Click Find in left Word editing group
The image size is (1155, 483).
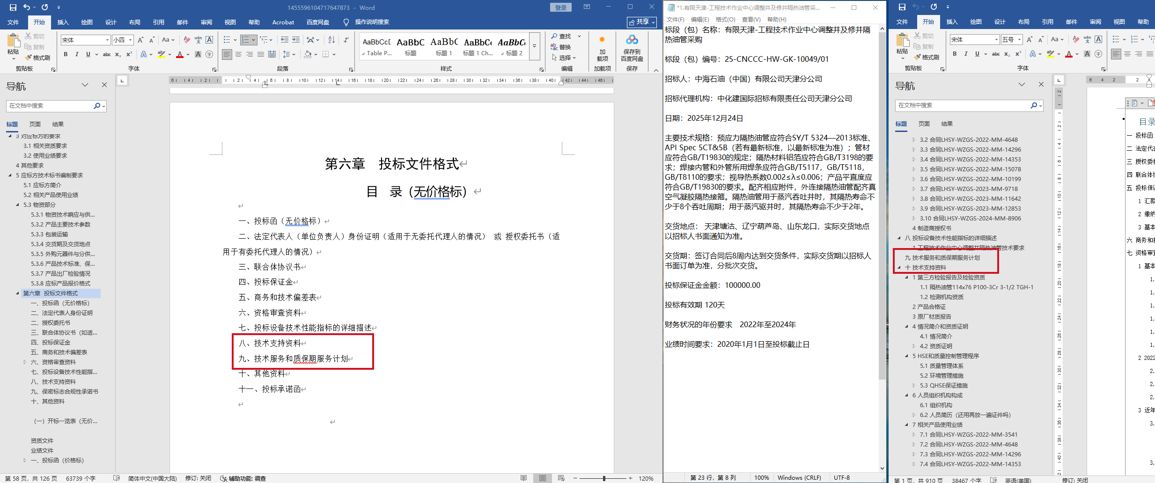click(x=561, y=37)
